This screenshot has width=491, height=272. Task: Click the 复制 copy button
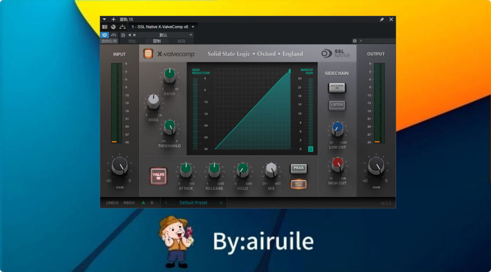pos(157,41)
